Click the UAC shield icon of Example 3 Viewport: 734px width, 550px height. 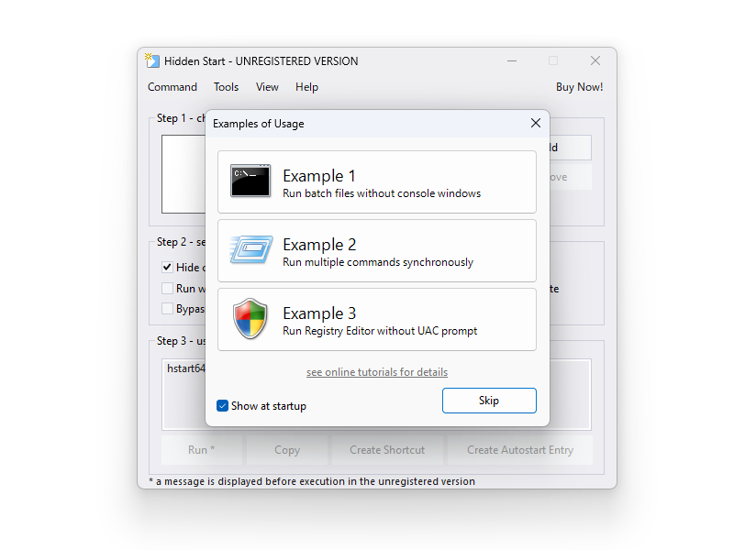250,318
